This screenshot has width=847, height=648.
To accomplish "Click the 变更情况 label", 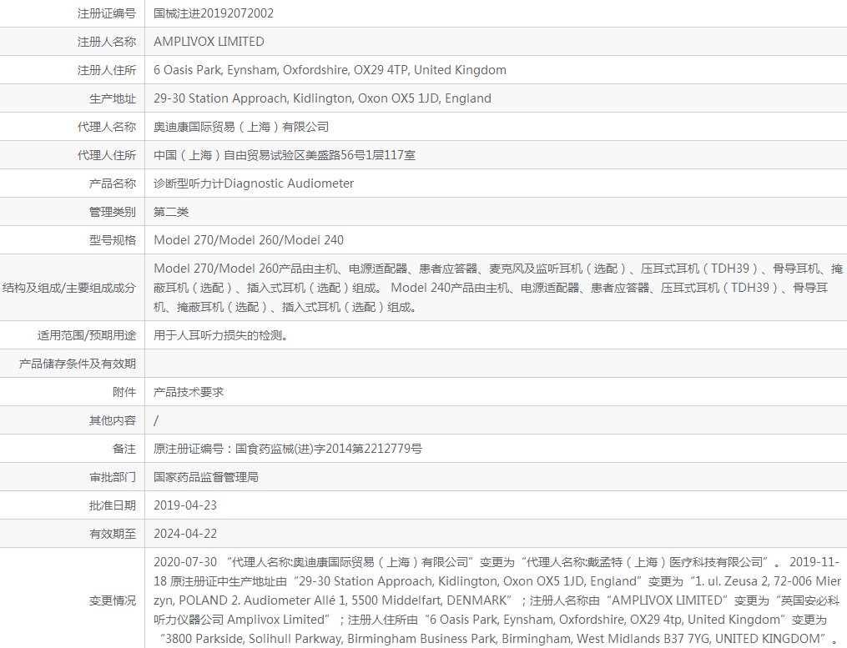I will (x=113, y=600).
